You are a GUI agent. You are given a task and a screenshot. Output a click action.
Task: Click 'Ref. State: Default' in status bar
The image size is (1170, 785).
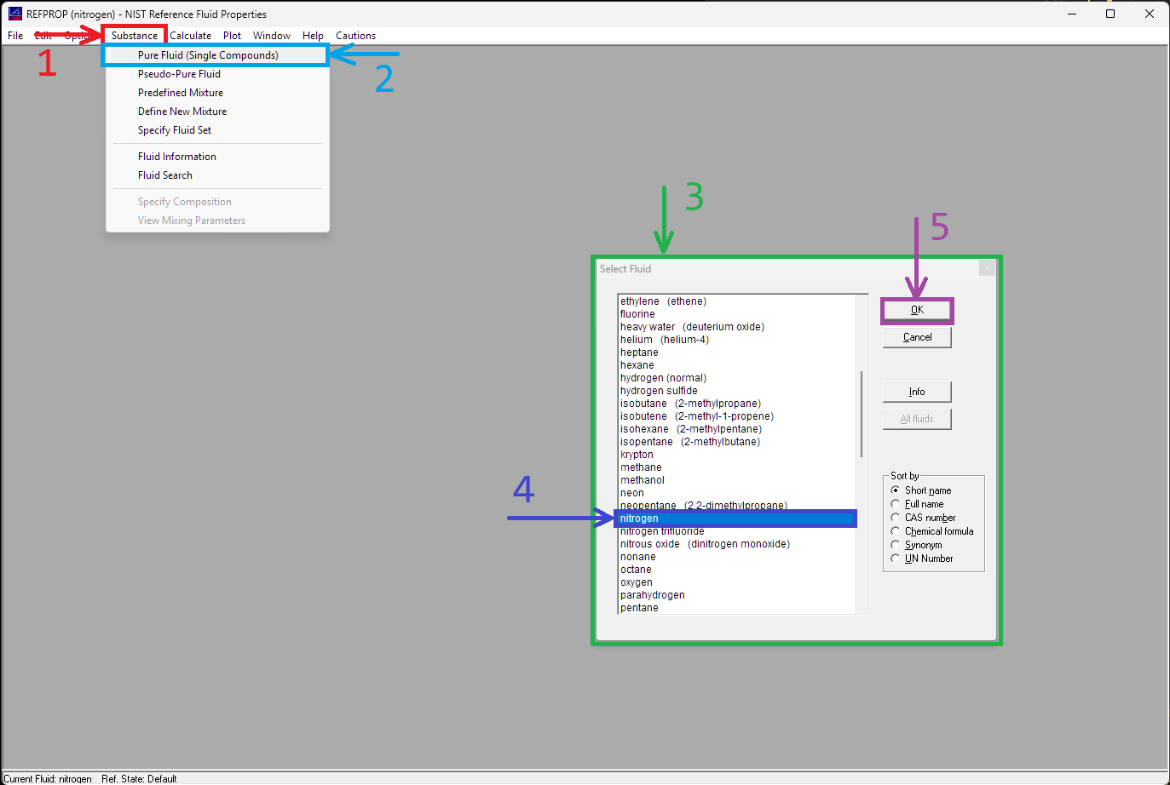click(139, 778)
